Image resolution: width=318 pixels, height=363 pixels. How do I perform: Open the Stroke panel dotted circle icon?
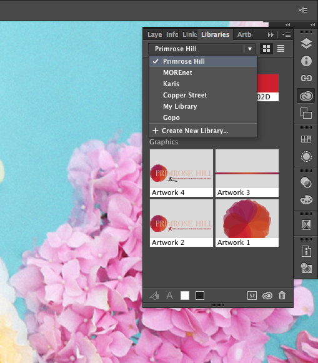(x=306, y=156)
